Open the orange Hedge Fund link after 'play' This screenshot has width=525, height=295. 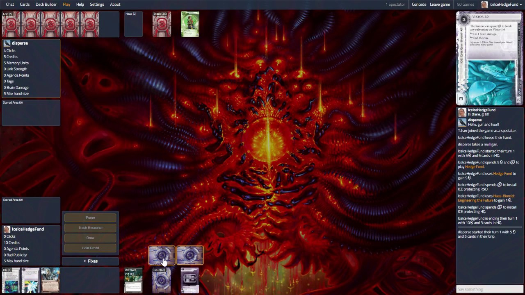(475, 167)
